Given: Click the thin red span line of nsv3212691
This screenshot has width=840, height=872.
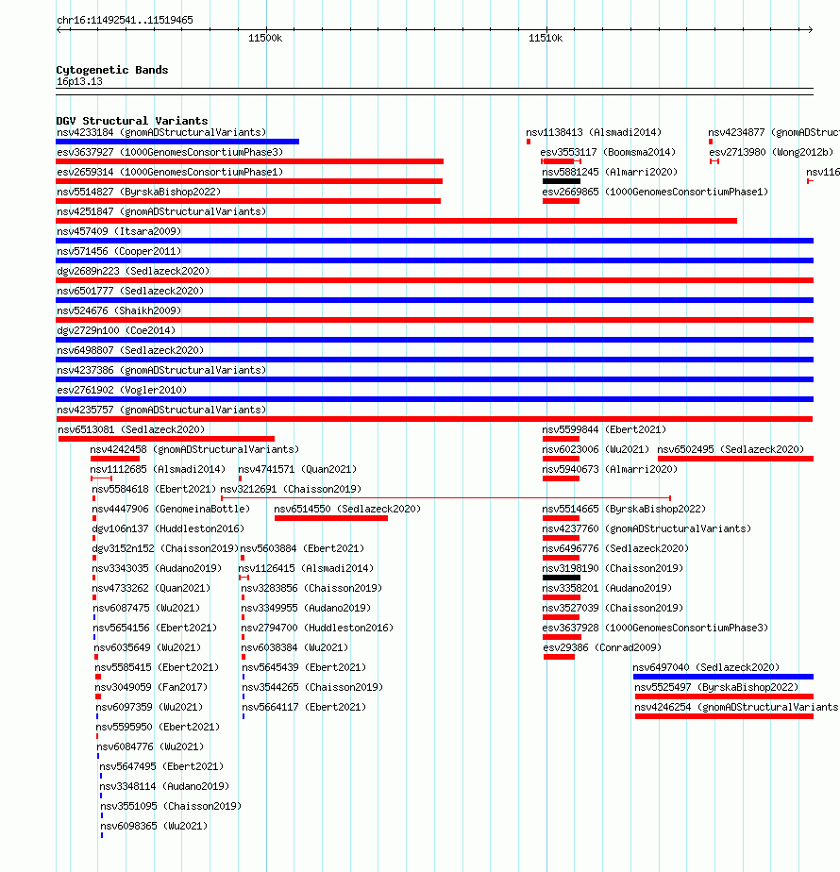Looking at the screenshot, I should point(445,498).
